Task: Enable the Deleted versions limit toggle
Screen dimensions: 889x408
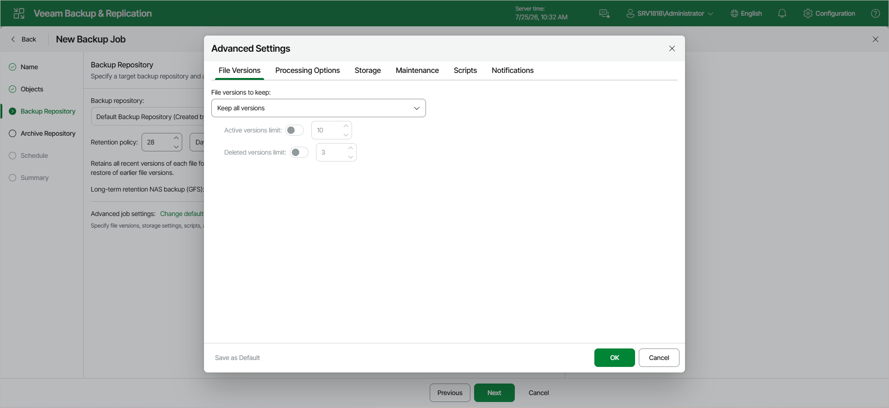Action: (299, 152)
